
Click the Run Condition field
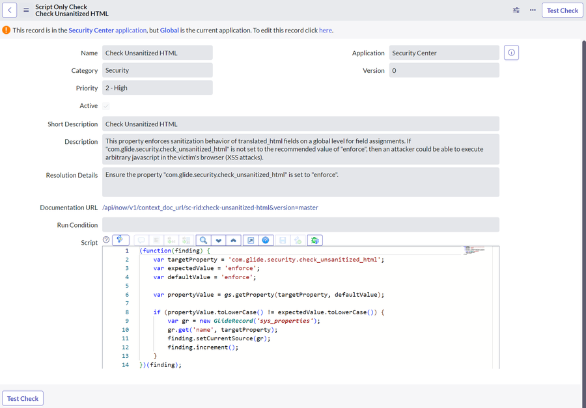coord(301,224)
